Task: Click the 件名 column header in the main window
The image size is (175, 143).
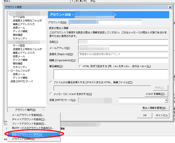Action: click(93, 1)
